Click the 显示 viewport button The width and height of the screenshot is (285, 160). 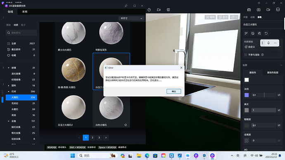[x=223, y=17]
